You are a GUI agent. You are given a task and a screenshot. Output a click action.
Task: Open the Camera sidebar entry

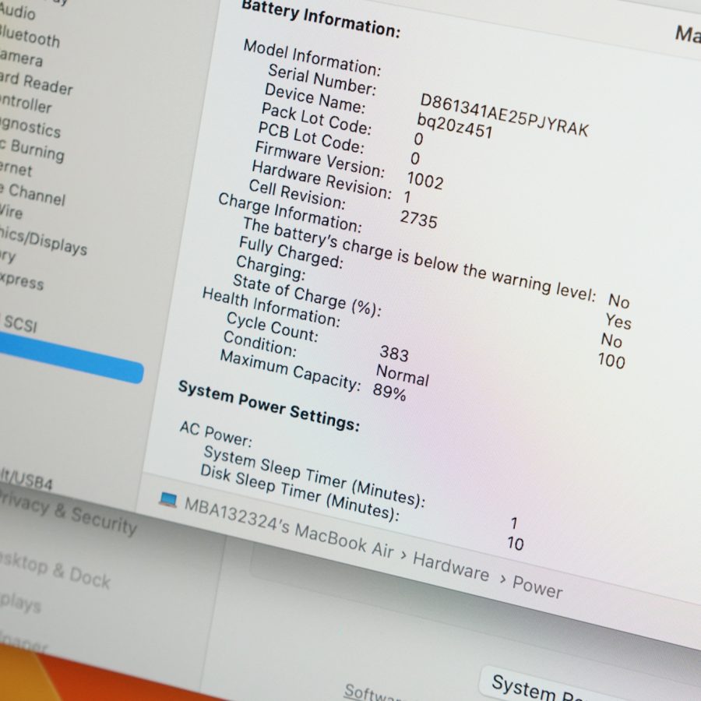point(22,58)
